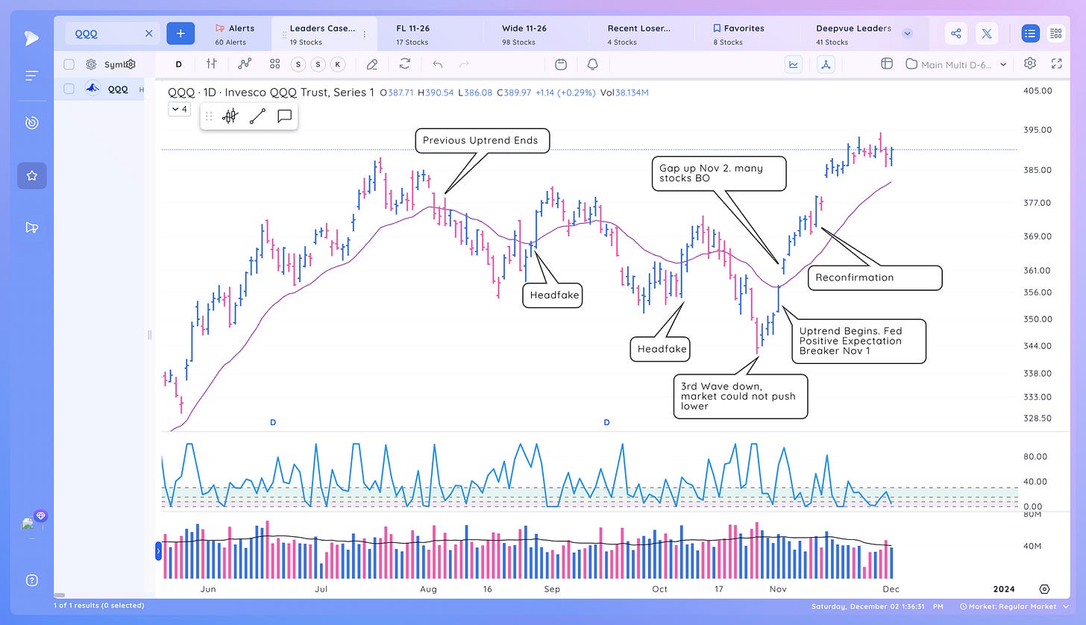This screenshot has height=625, width=1086.
Task: Open the flag alerts icon in sidebar
Action: pos(31,227)
